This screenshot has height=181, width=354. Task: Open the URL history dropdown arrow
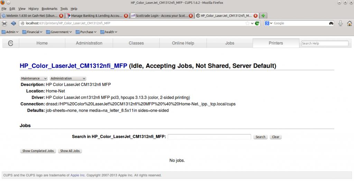point(252,23)
